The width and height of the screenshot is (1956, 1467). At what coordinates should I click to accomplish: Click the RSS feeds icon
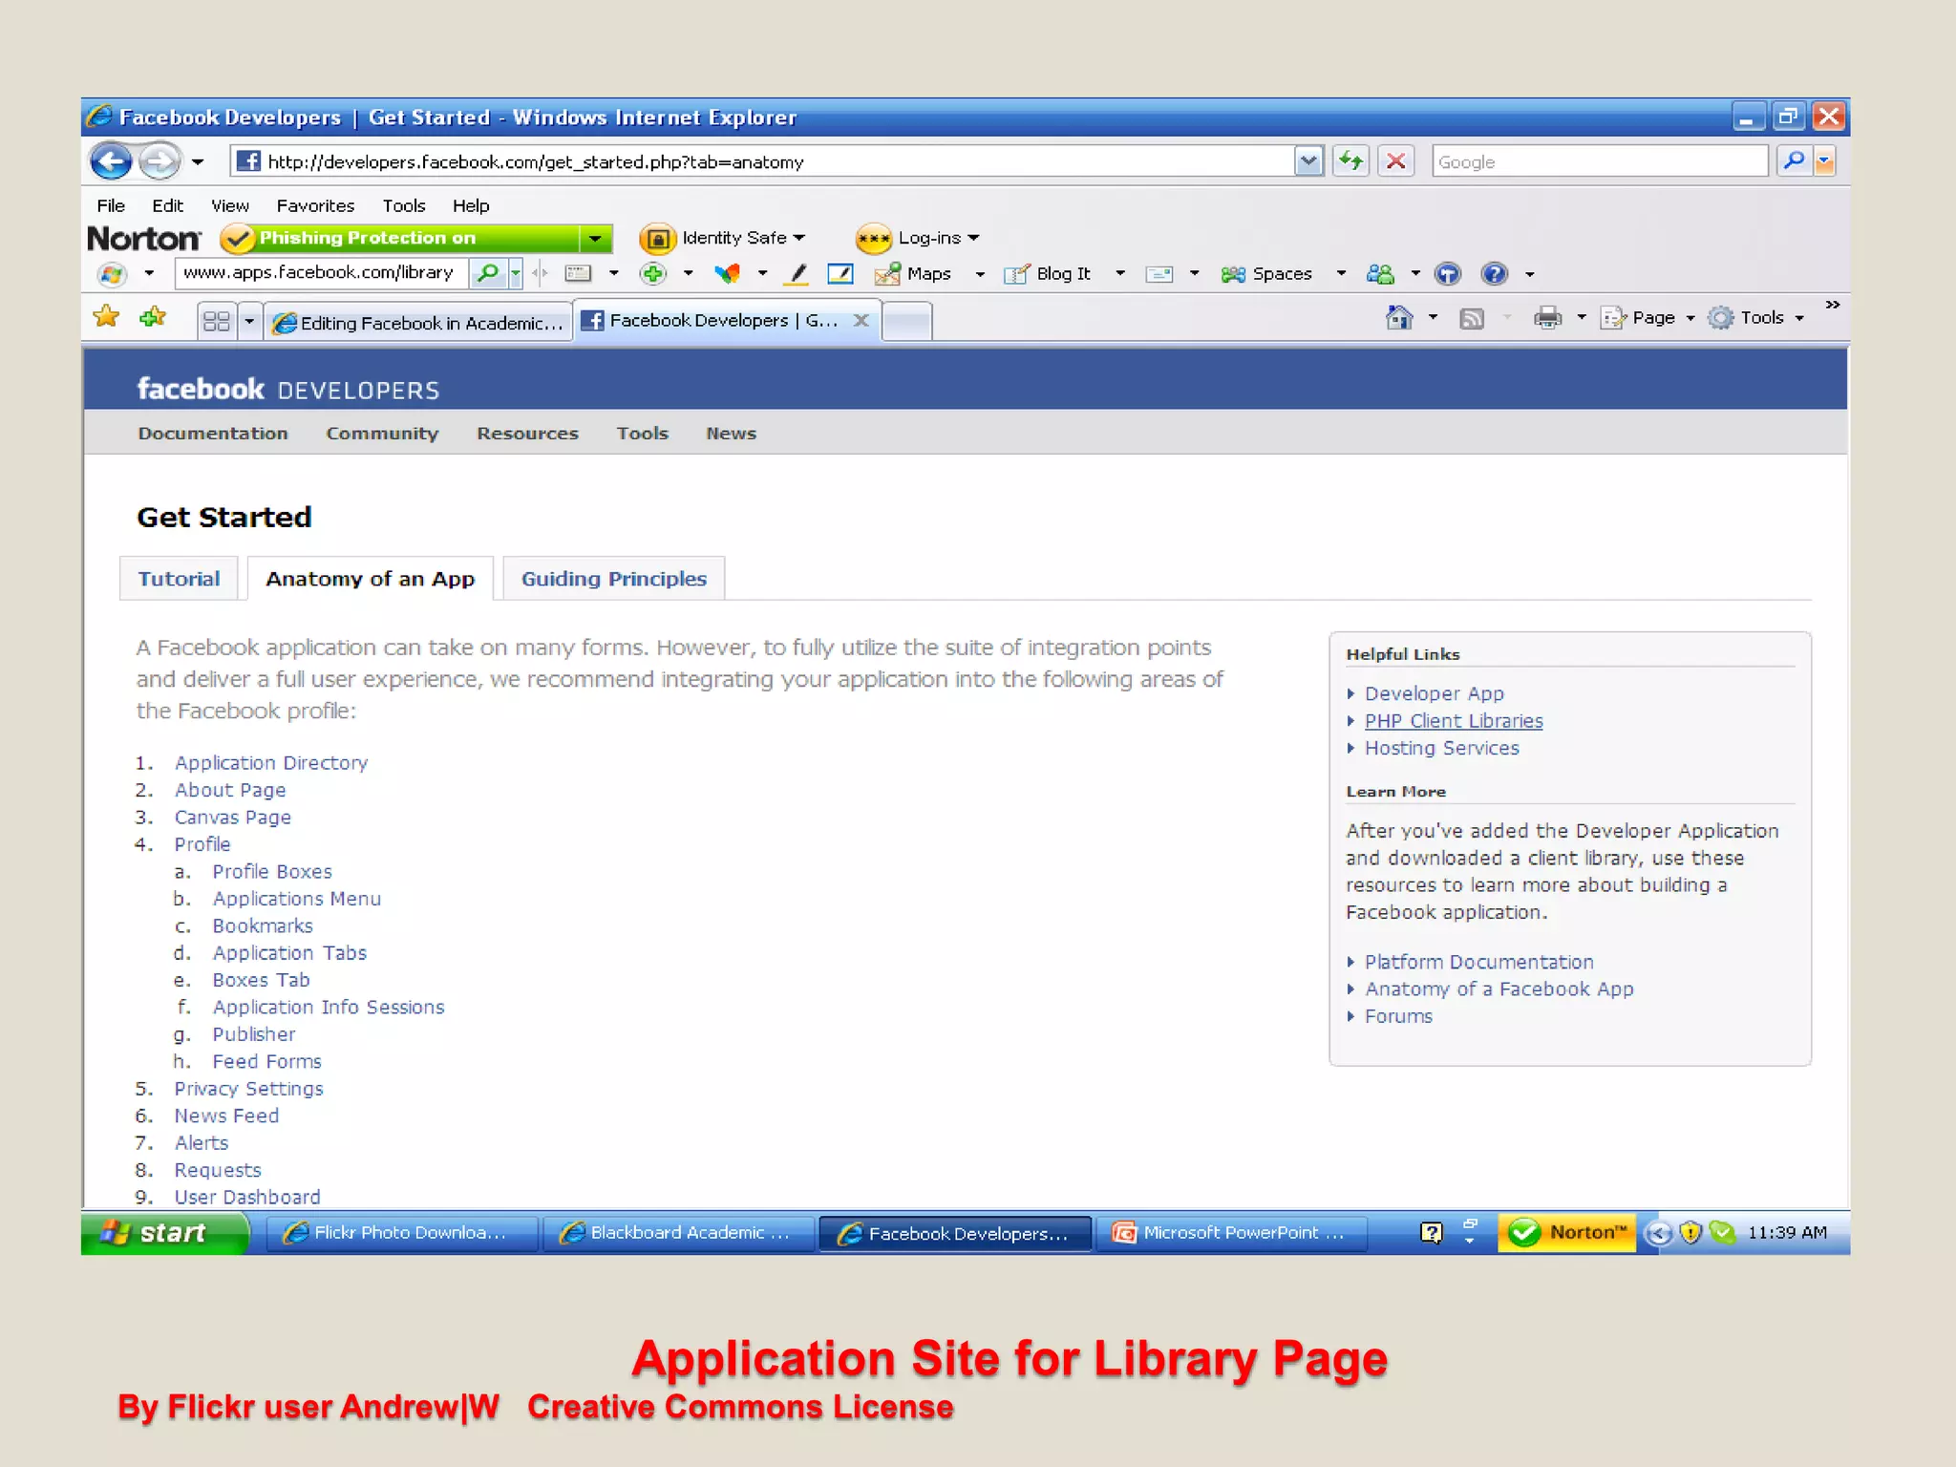coord(1472,318)
